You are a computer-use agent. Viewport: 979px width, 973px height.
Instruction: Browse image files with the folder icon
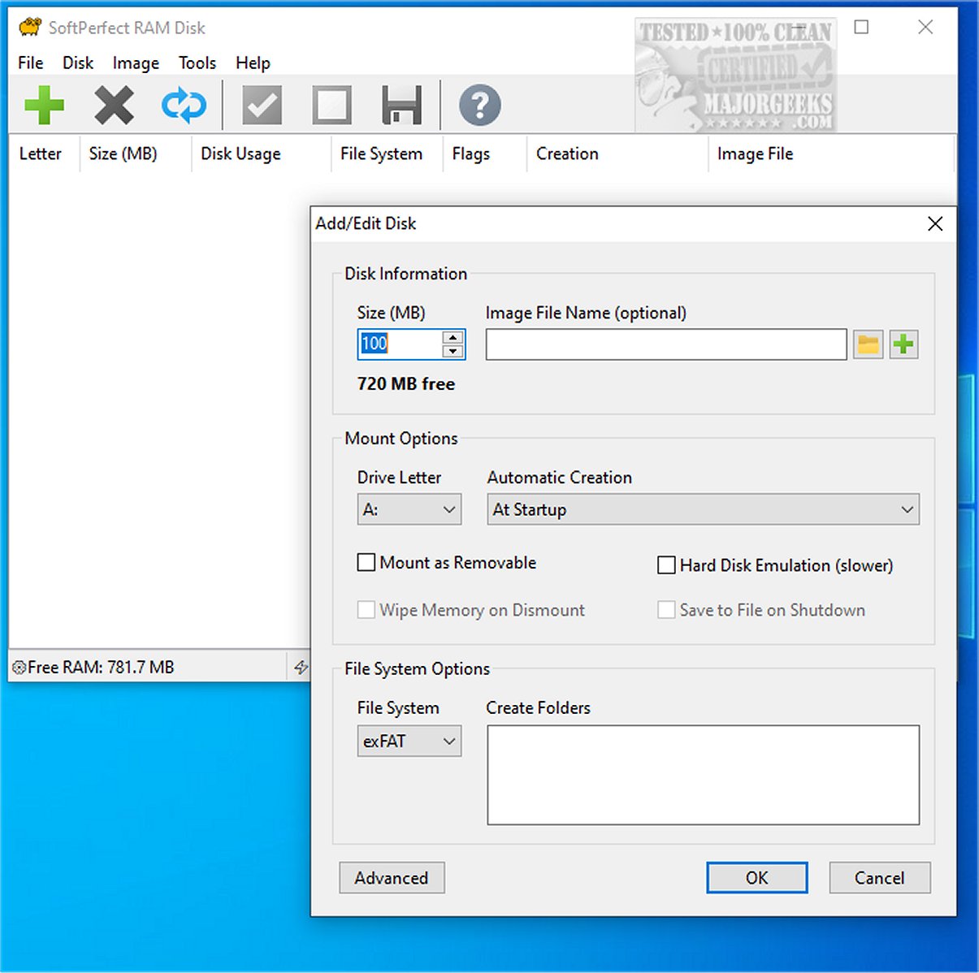867,344
